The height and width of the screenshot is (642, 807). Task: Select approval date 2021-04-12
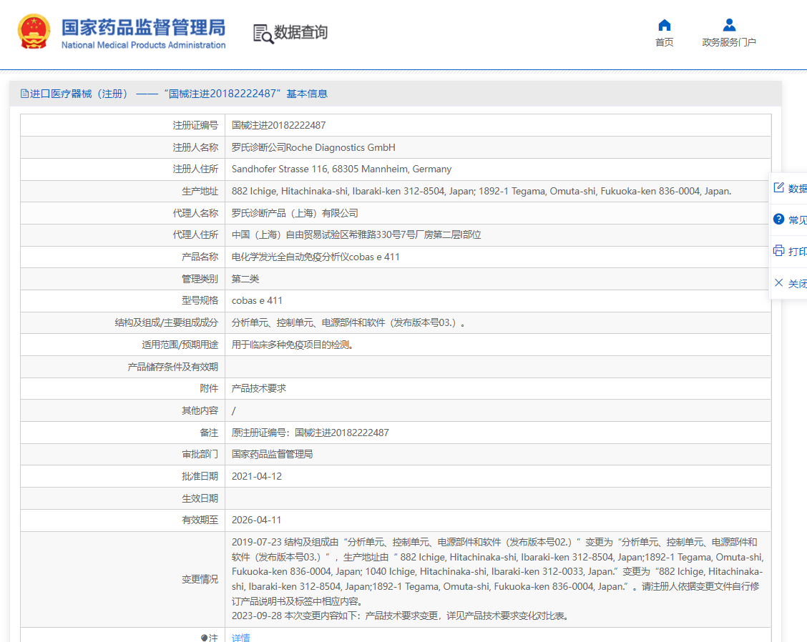[257, 477]
